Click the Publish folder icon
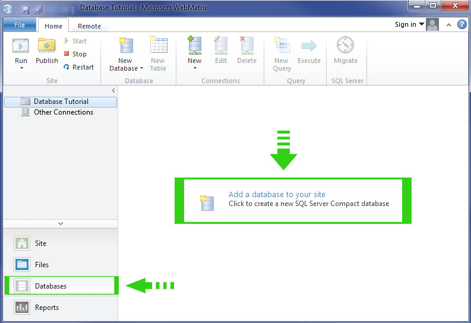Screen dimensions: 471x323 [x=46, y=45]
